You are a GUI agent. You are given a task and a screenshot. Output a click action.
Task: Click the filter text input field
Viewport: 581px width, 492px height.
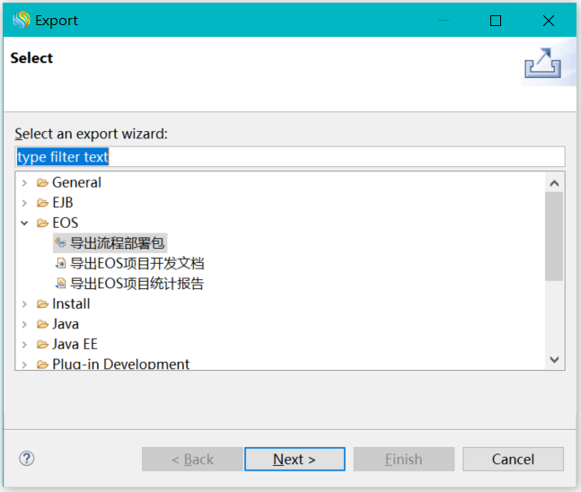(x=289, y=157)
